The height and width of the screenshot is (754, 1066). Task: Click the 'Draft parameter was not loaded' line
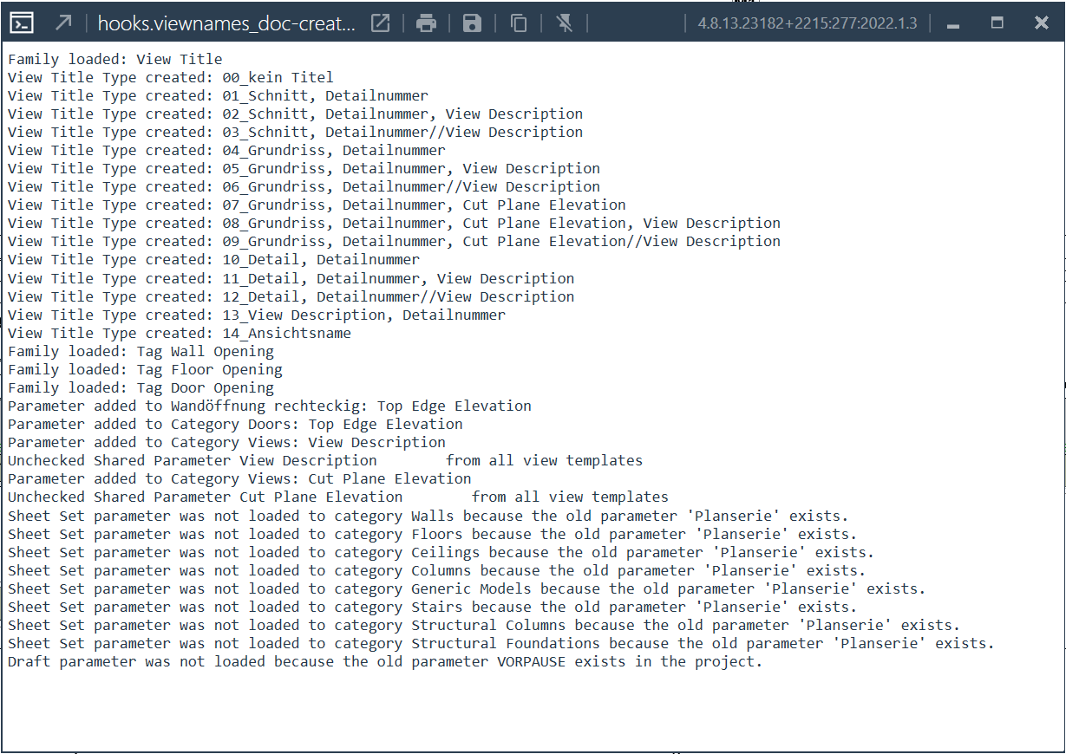386,662
